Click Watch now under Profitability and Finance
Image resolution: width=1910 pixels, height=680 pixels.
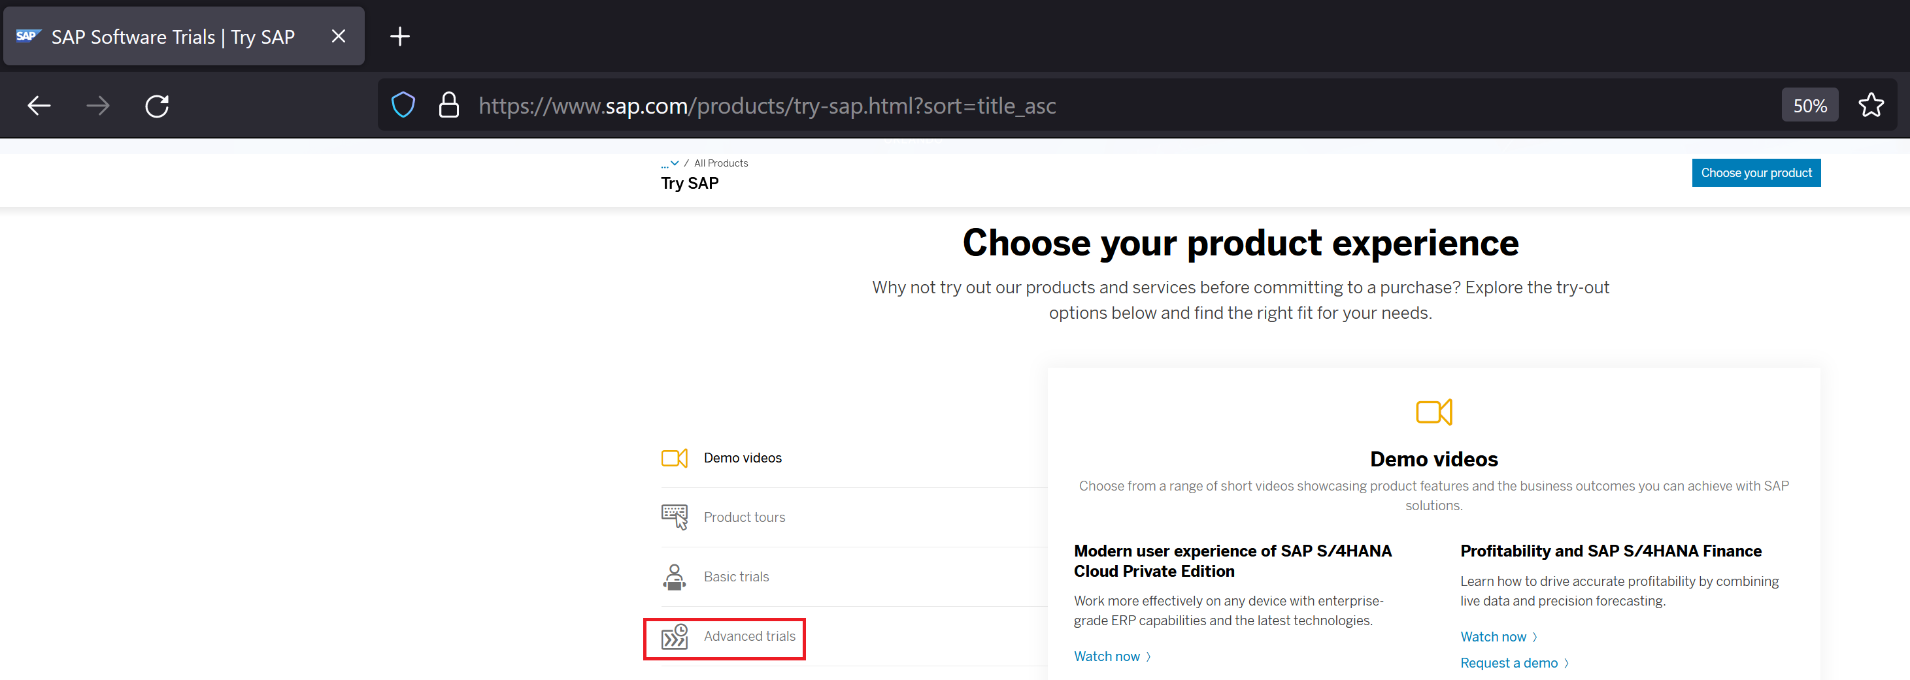pos(1494,636)
